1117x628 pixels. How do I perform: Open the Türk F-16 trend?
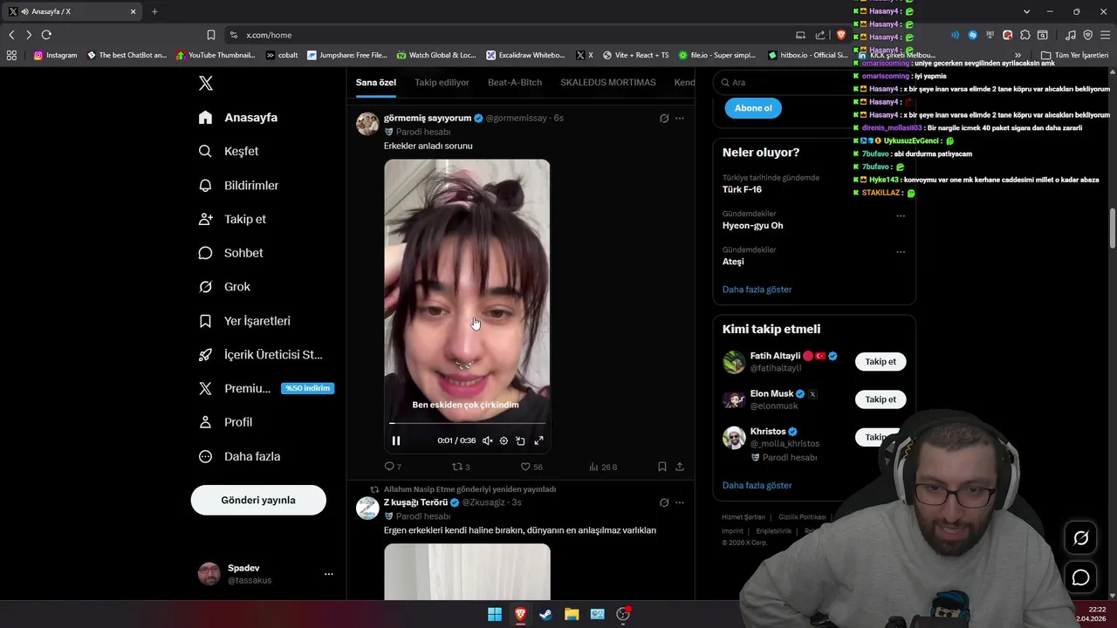[x=742, y=189]
